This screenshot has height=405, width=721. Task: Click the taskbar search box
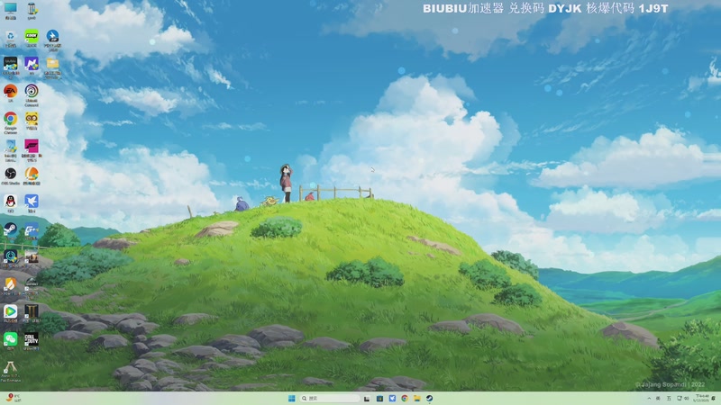(329, 398)
